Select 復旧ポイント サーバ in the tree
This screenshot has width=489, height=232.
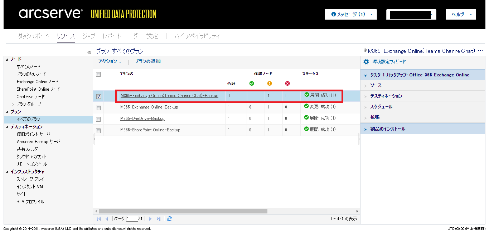click(x=33, y=134)
